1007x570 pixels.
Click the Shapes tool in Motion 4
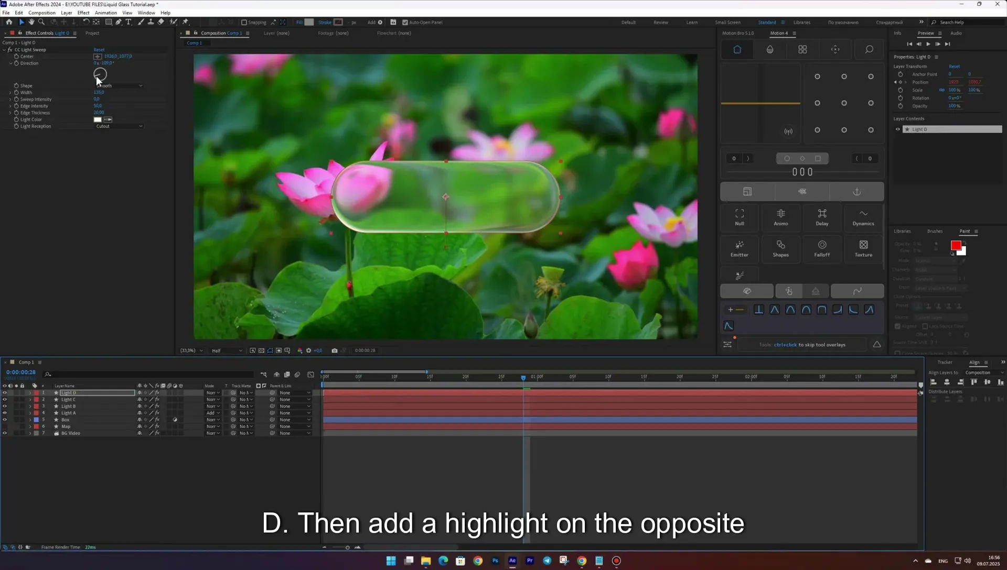[780, 248]
